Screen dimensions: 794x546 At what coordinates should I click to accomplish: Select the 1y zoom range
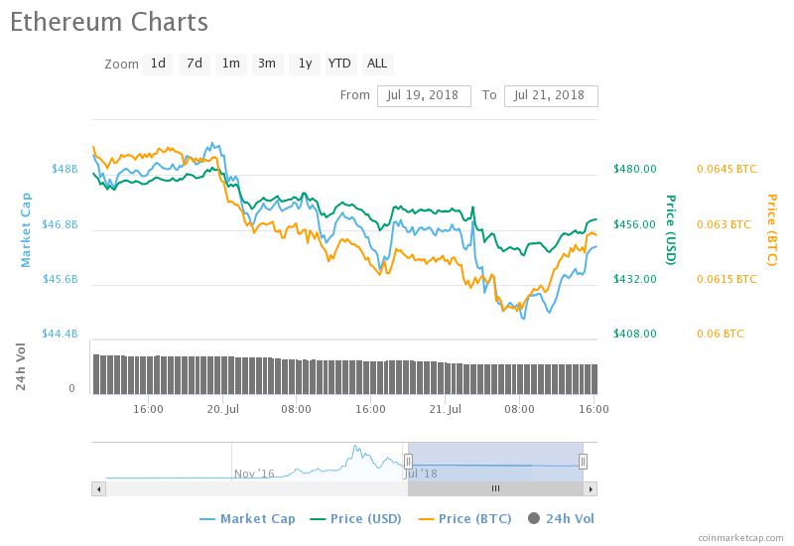(x=305, y=64)
